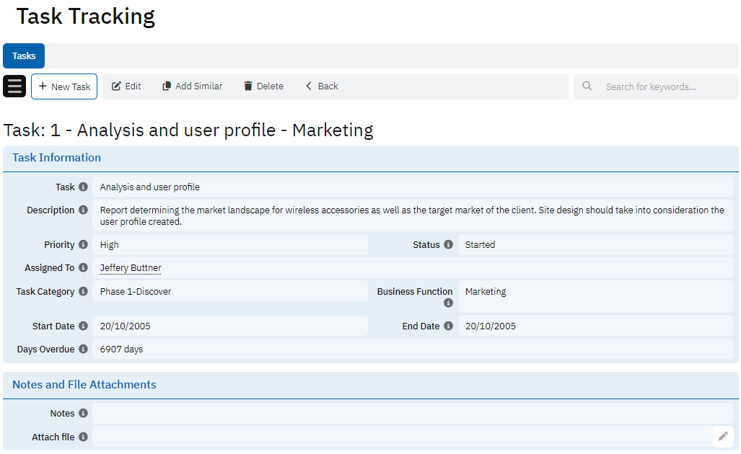Image resolution: width=741 pixels, height=454 pixels.
Task: Click the pencil icon in Attach file row
Action: tap(723, 436)
